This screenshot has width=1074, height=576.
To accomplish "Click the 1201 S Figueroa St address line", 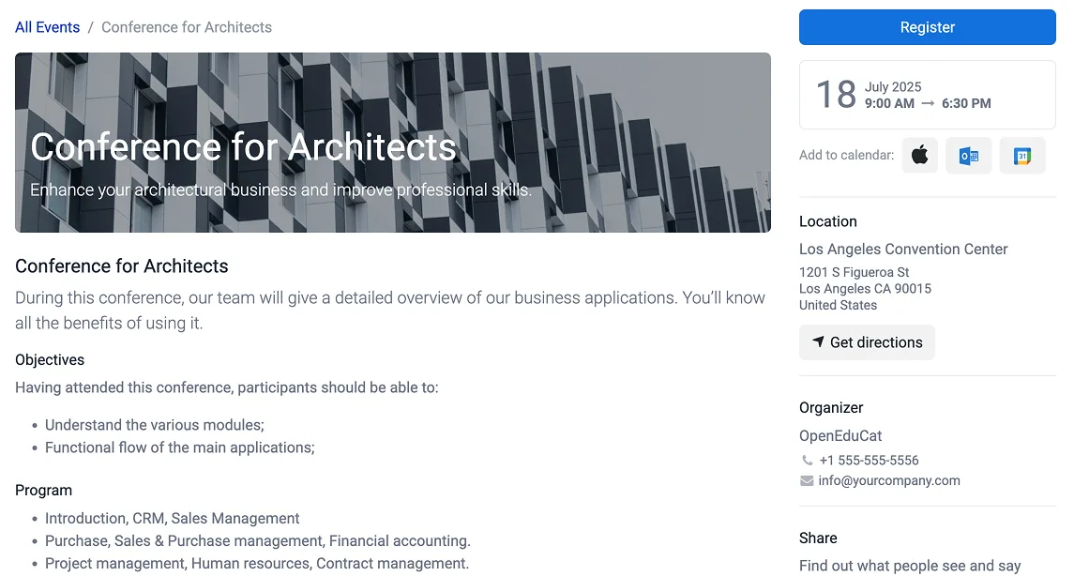I will 855,272.
